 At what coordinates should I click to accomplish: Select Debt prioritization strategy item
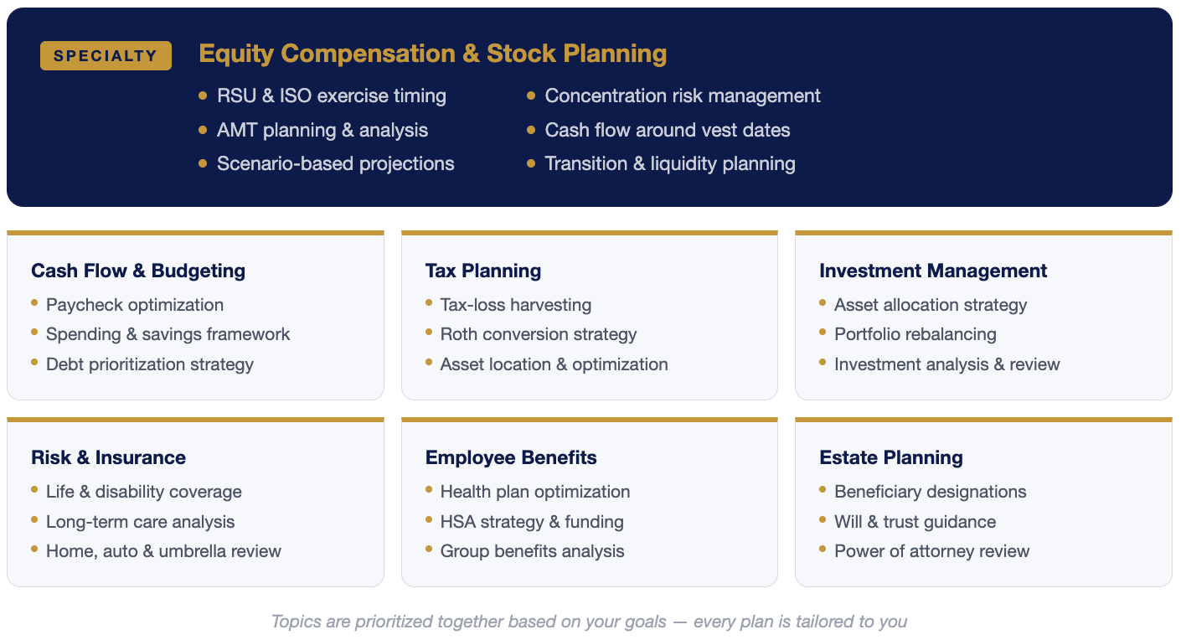[x=150, y=364]
